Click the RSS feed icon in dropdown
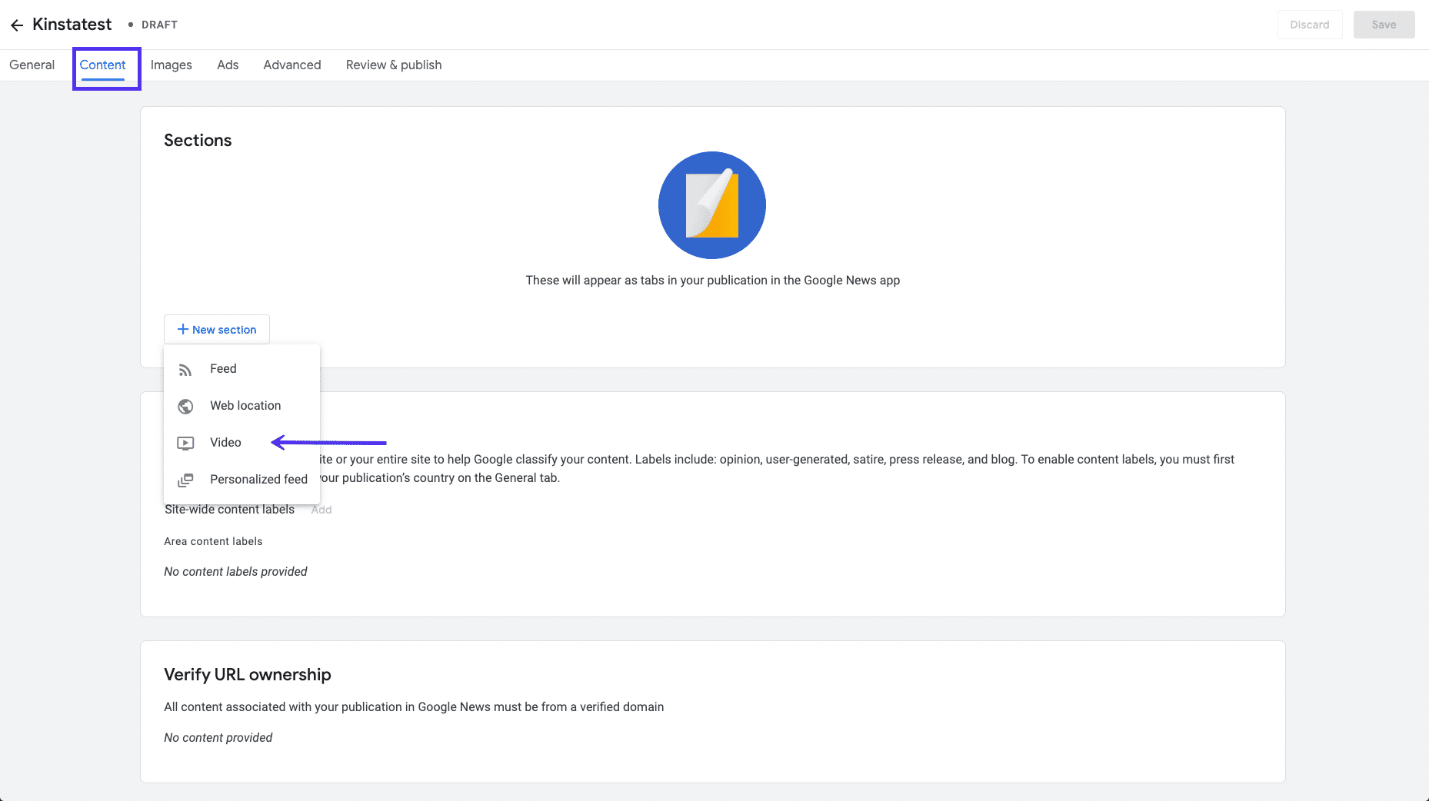Image resolution: width=1429 pixels, height=801 pixels. coord(185,370)
